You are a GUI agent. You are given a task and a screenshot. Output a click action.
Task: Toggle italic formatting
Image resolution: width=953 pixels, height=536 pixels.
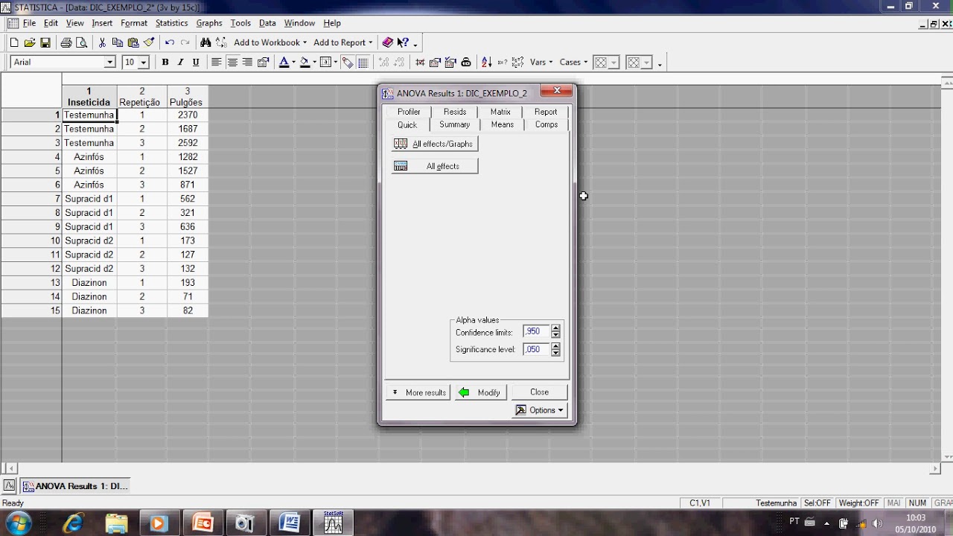[180, 63]
